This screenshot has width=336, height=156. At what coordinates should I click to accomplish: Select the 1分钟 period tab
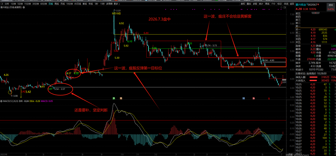coord(13,4)
